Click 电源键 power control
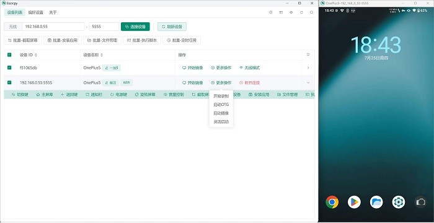 (x=118, y=95)
